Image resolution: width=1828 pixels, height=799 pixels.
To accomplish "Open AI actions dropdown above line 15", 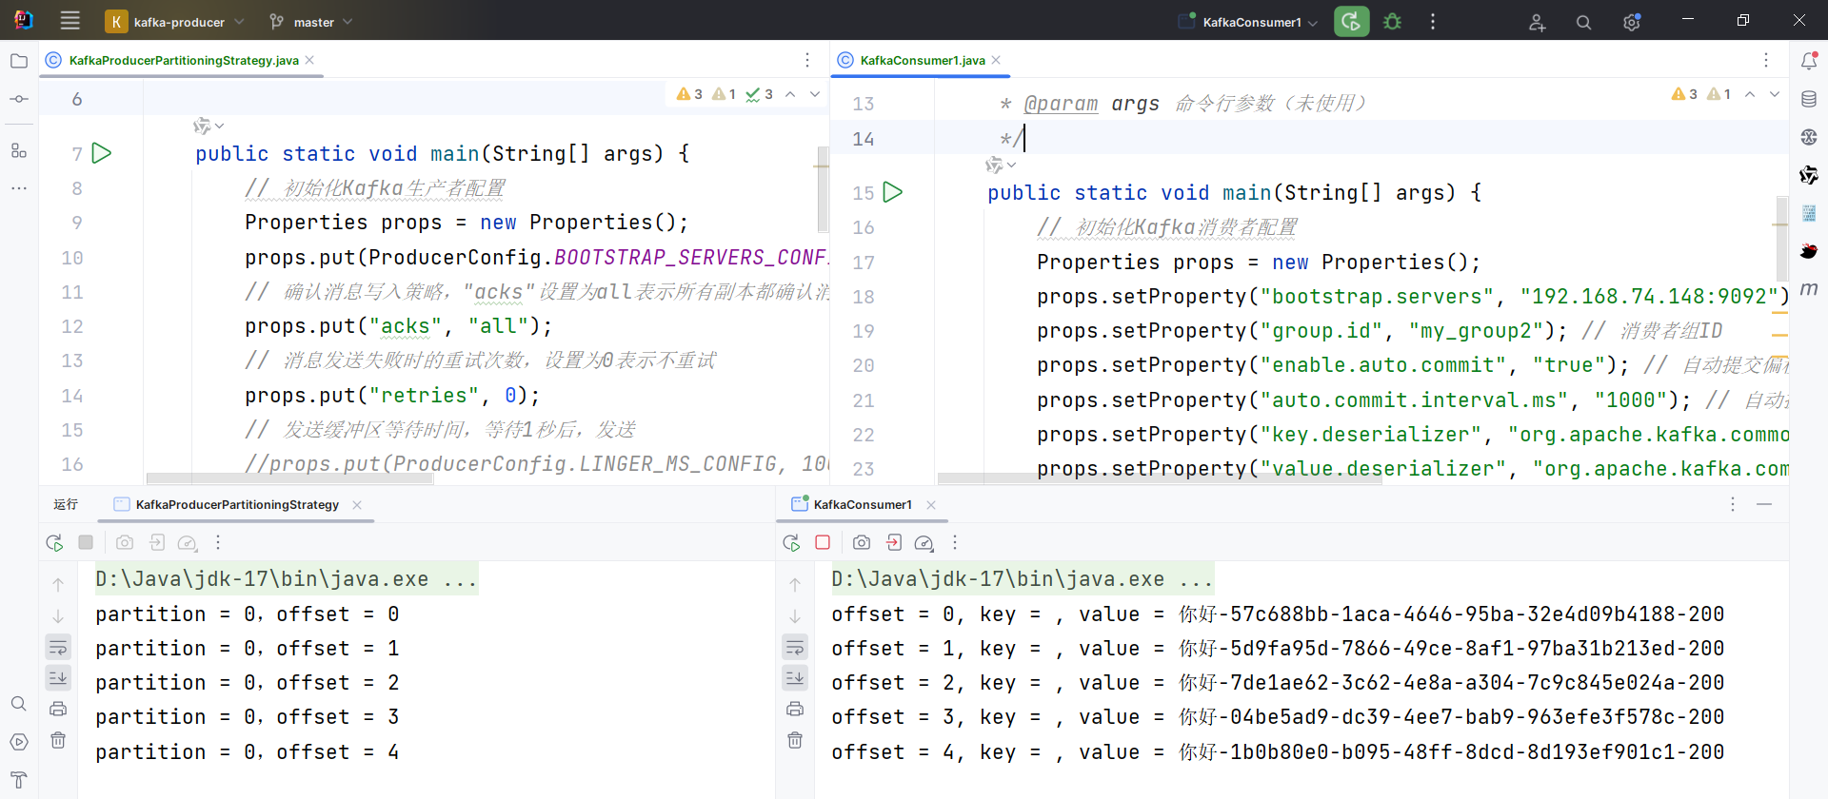I will 1001,166.
